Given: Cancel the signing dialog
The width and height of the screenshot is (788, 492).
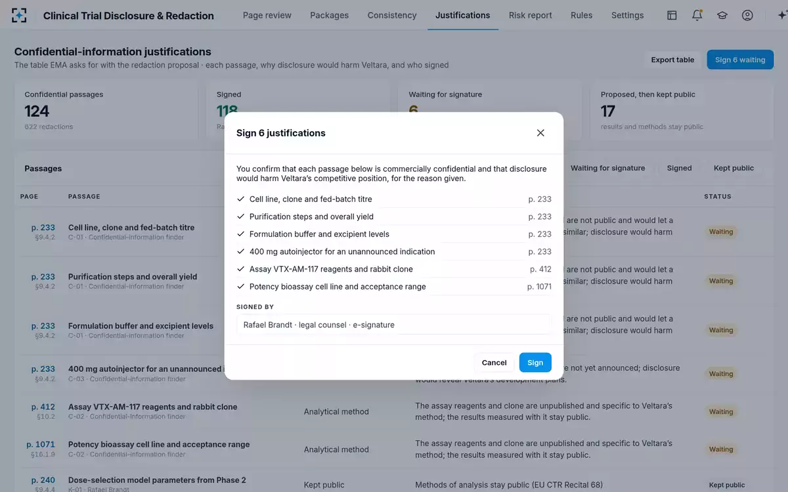Looking at the screenshot, I should click(494, 363).
